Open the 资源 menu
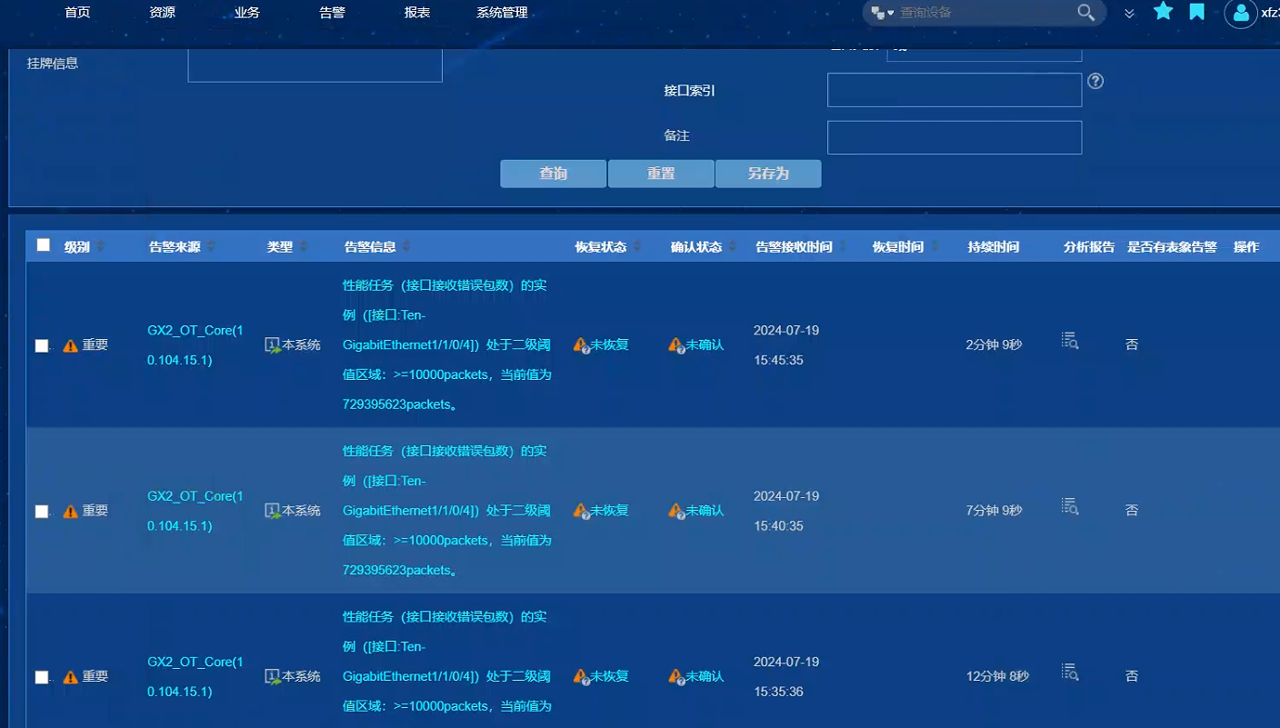The height and width of the screenshot is (728, 1280). (x=162, y=13)
